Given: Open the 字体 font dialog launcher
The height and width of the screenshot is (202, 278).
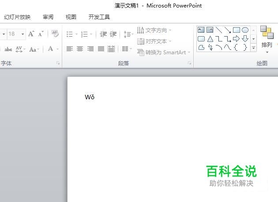Looking at the screenshot, I should [x=58, y=63].
